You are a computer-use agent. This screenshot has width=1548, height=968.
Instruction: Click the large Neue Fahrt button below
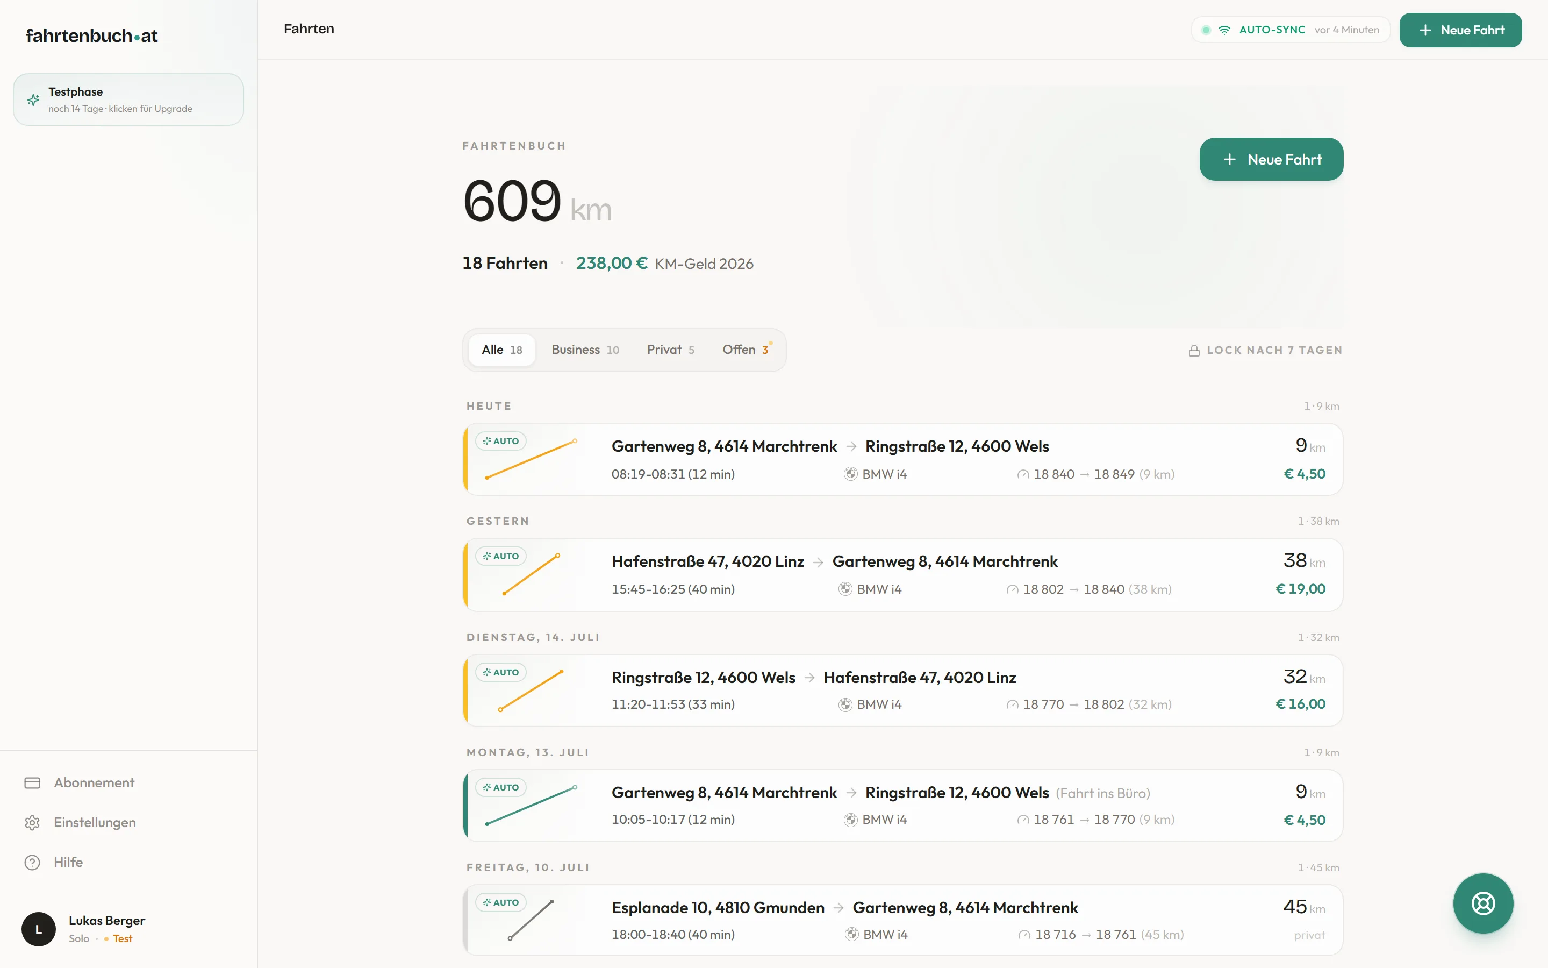[1271, 159]
